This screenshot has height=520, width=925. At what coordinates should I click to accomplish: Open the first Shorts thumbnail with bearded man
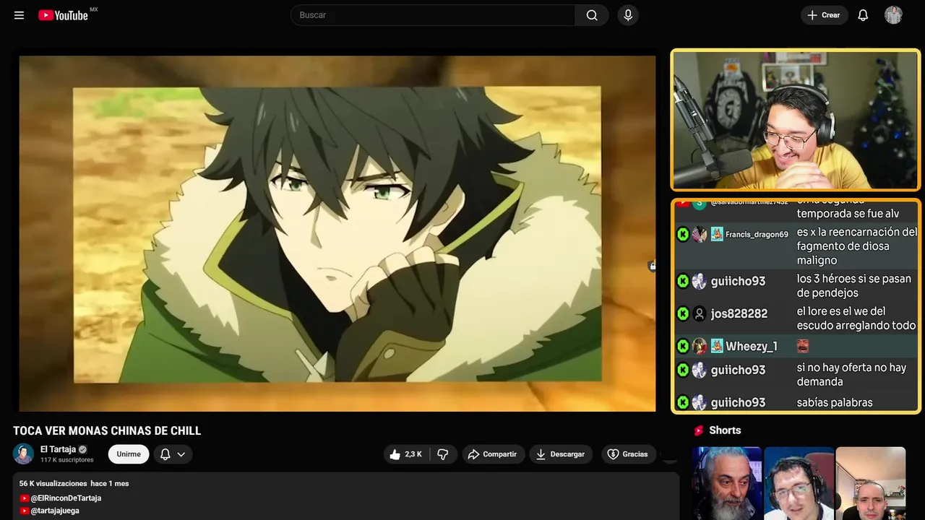click(727, 483)
